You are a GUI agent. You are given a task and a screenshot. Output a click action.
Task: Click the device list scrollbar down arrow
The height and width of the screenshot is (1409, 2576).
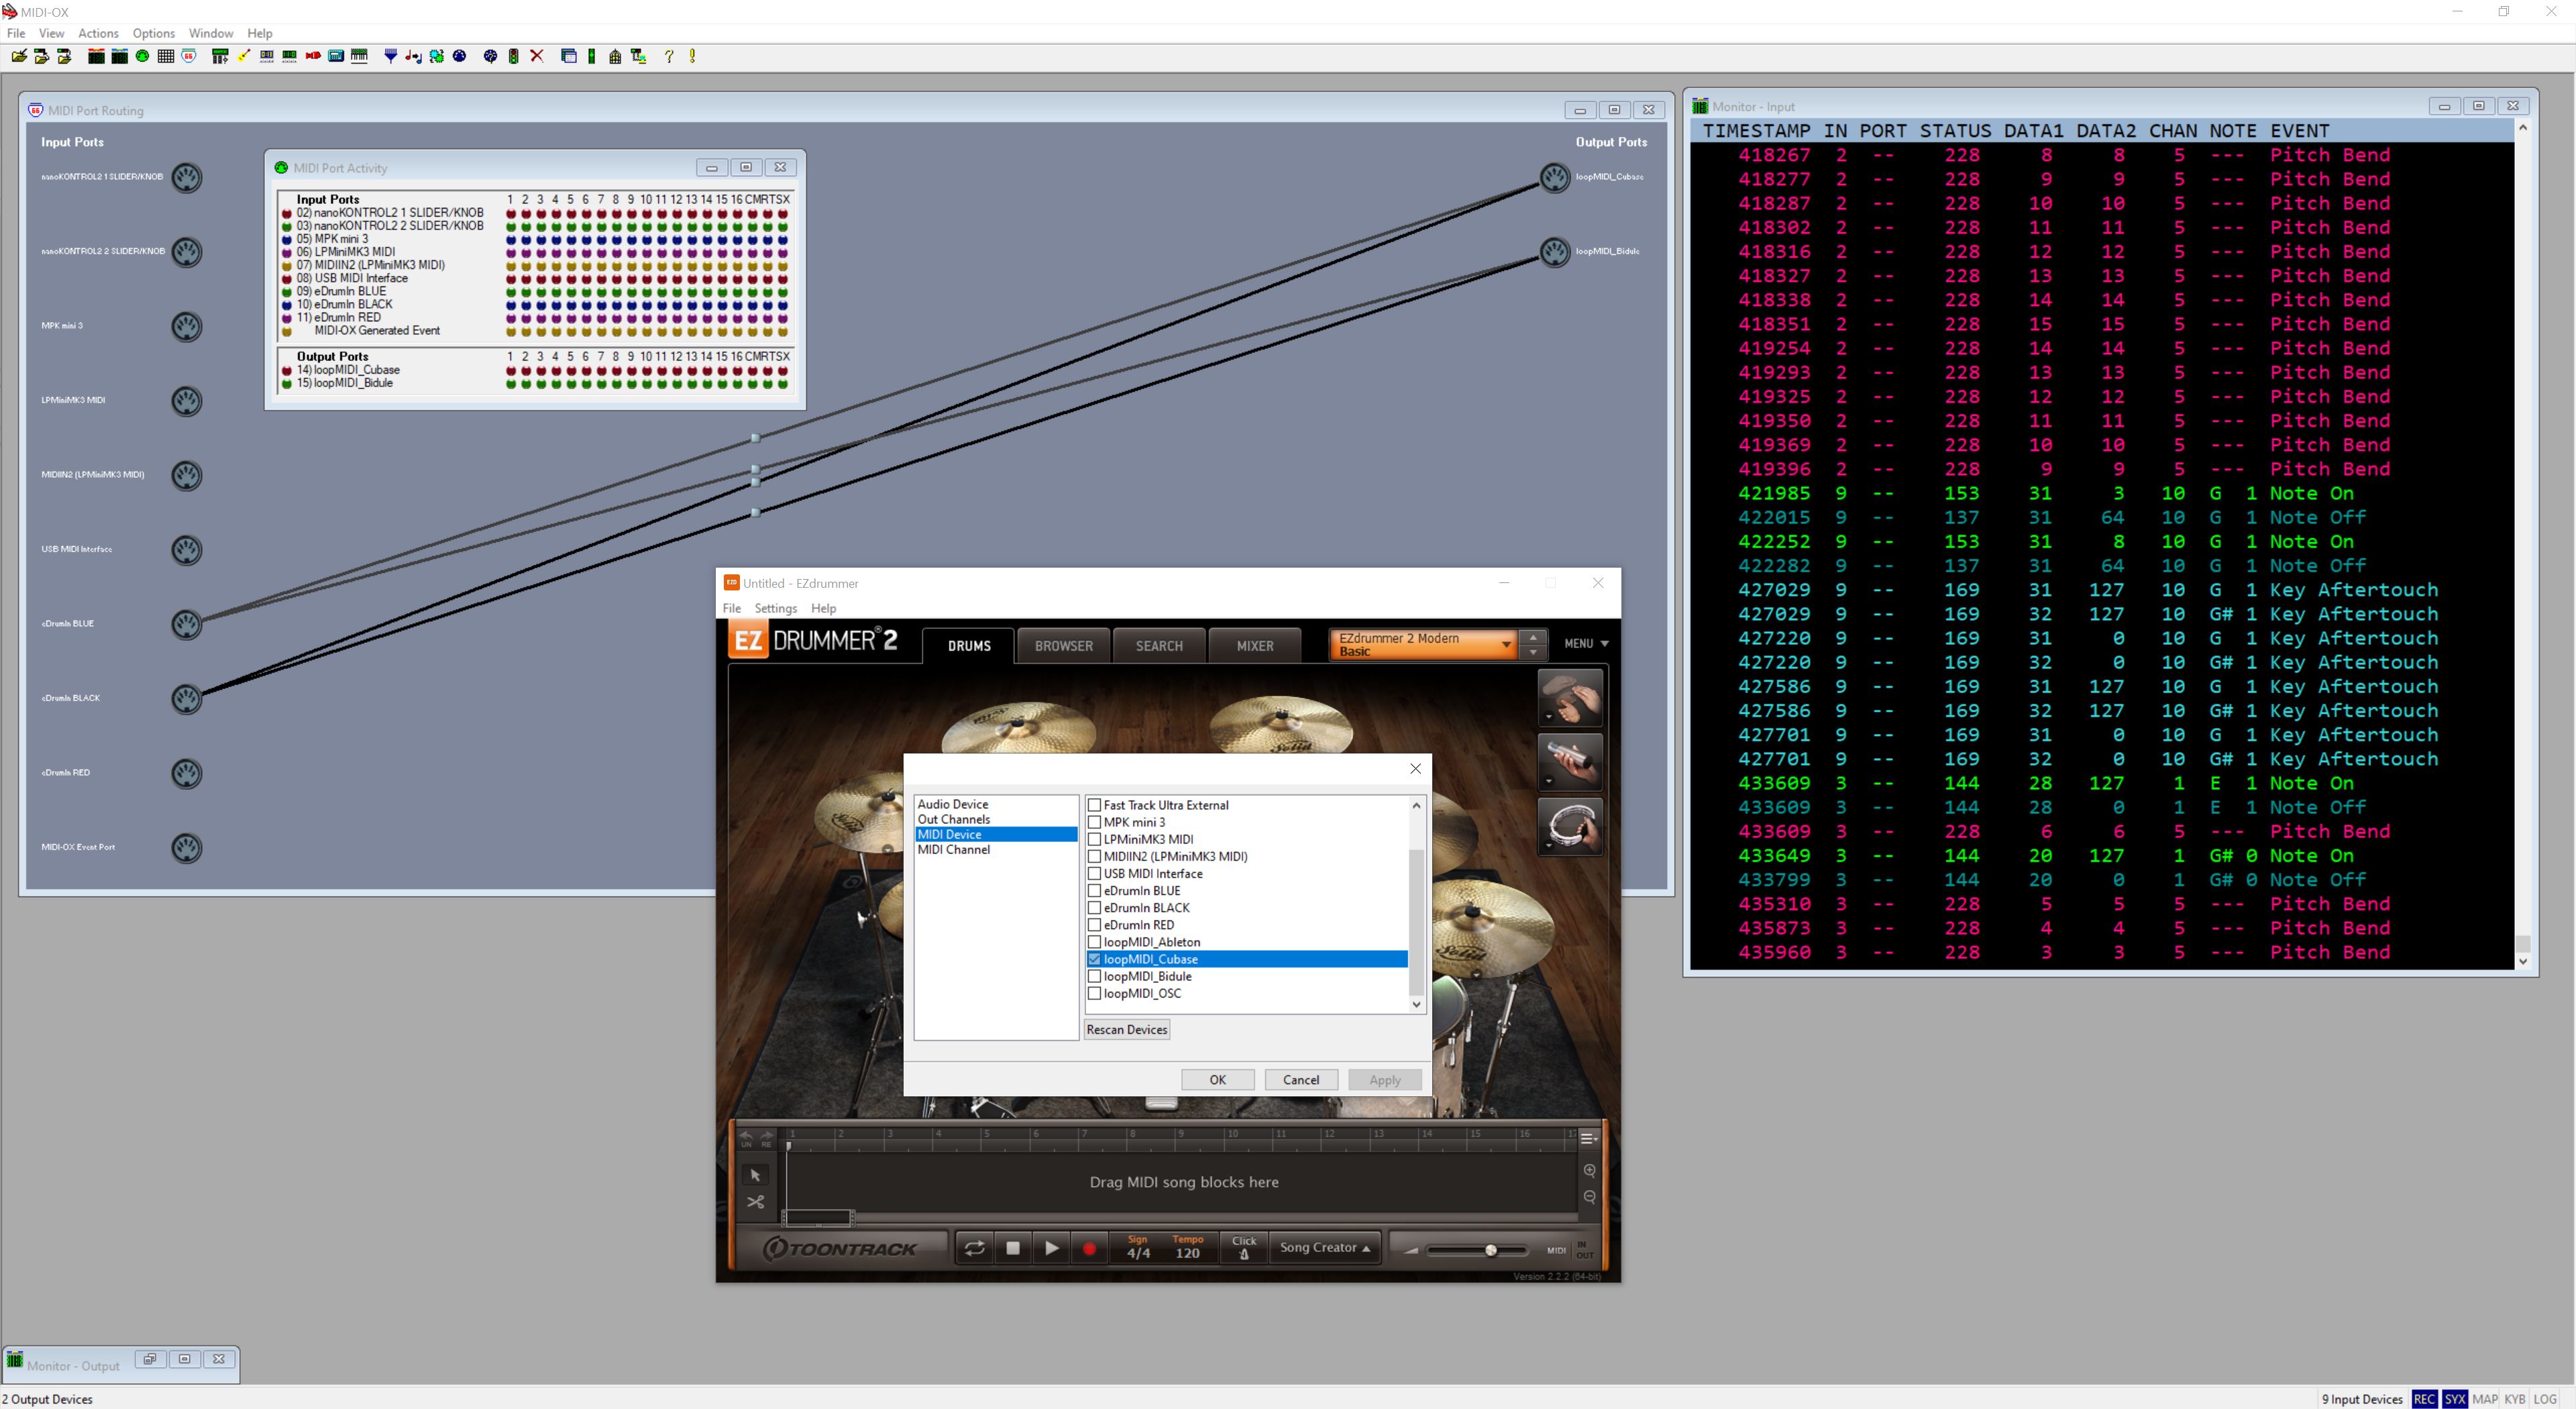(1416, 1004)
